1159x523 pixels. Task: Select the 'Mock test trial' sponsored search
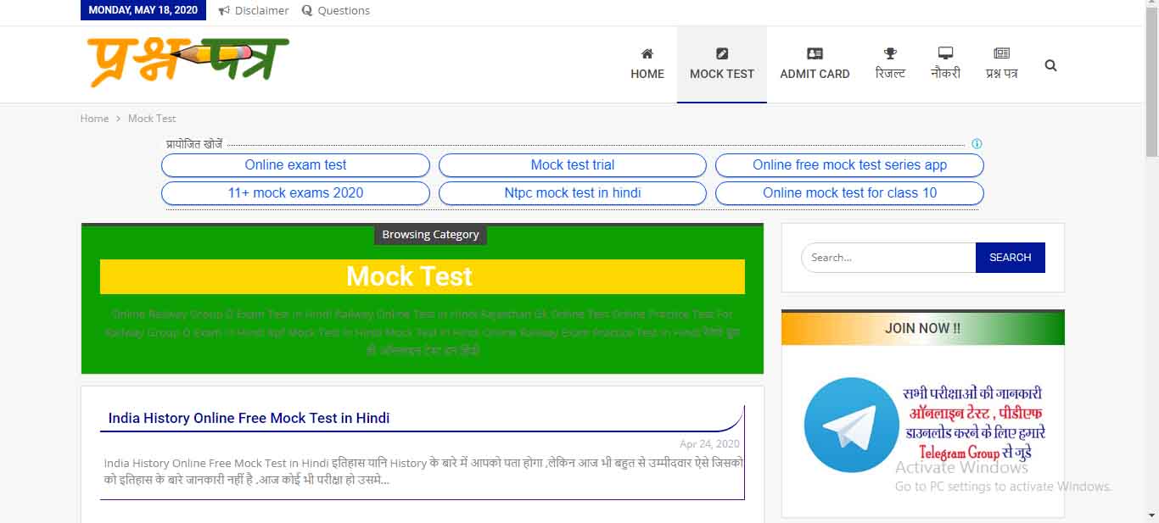click(572, 164)
